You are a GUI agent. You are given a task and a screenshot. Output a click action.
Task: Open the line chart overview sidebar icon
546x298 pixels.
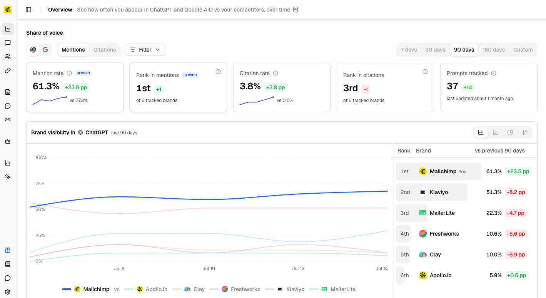8,29
